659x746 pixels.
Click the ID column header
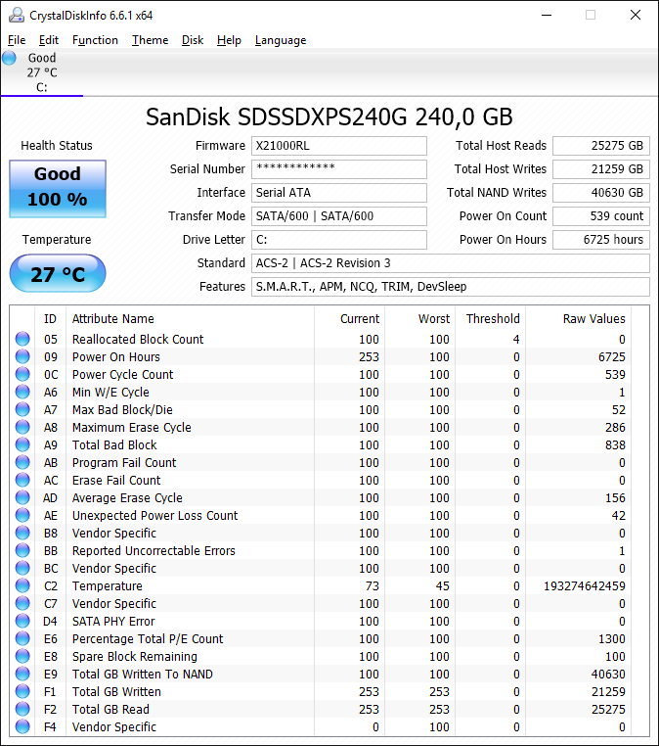[x=51, y=319]
